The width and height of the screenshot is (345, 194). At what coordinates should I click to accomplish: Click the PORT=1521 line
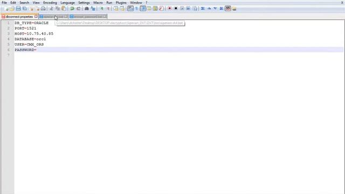(x=25, y=29)
